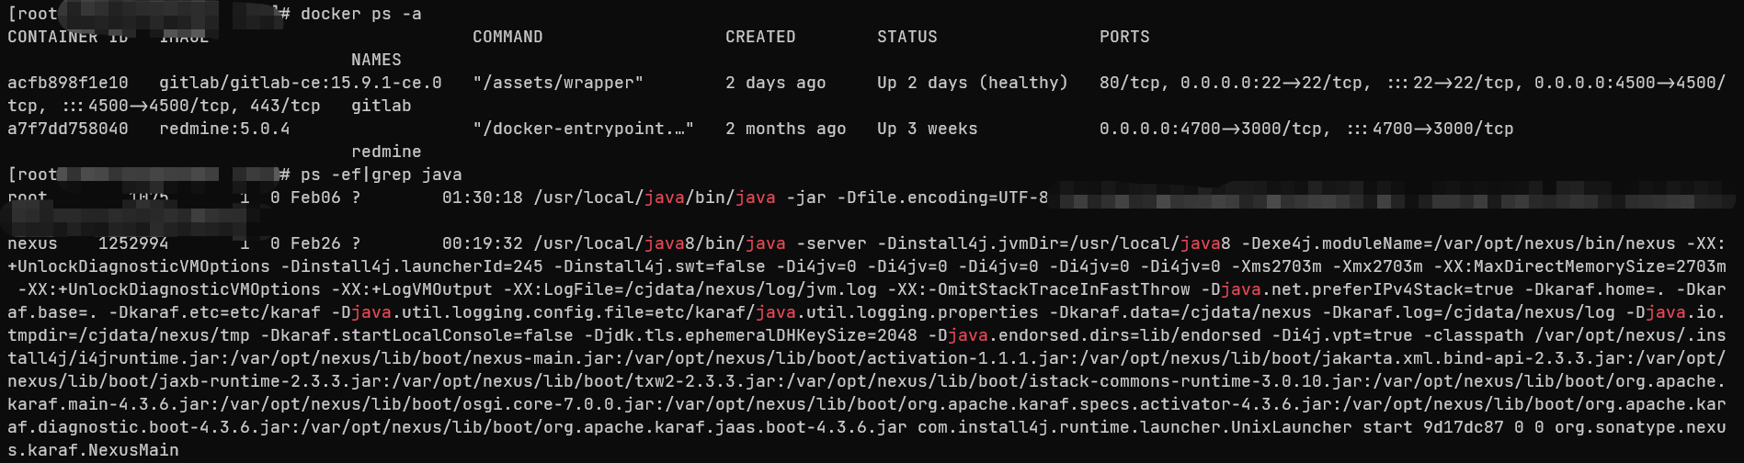Click the redmine container ID a7f7dd758040
The image size is (1744, 463).
pyautogui.click(x=68, y=129)
